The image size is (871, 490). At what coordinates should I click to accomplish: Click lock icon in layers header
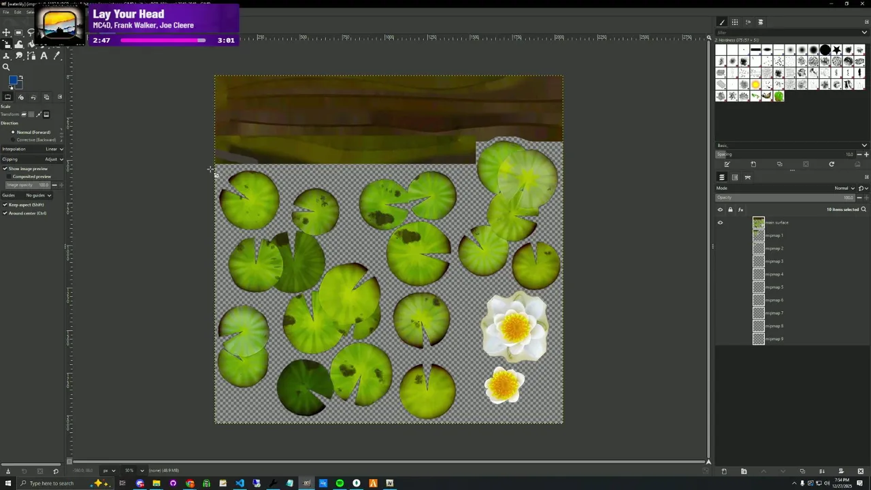730,210
